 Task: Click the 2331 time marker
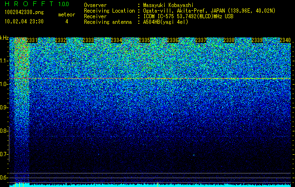32,40
